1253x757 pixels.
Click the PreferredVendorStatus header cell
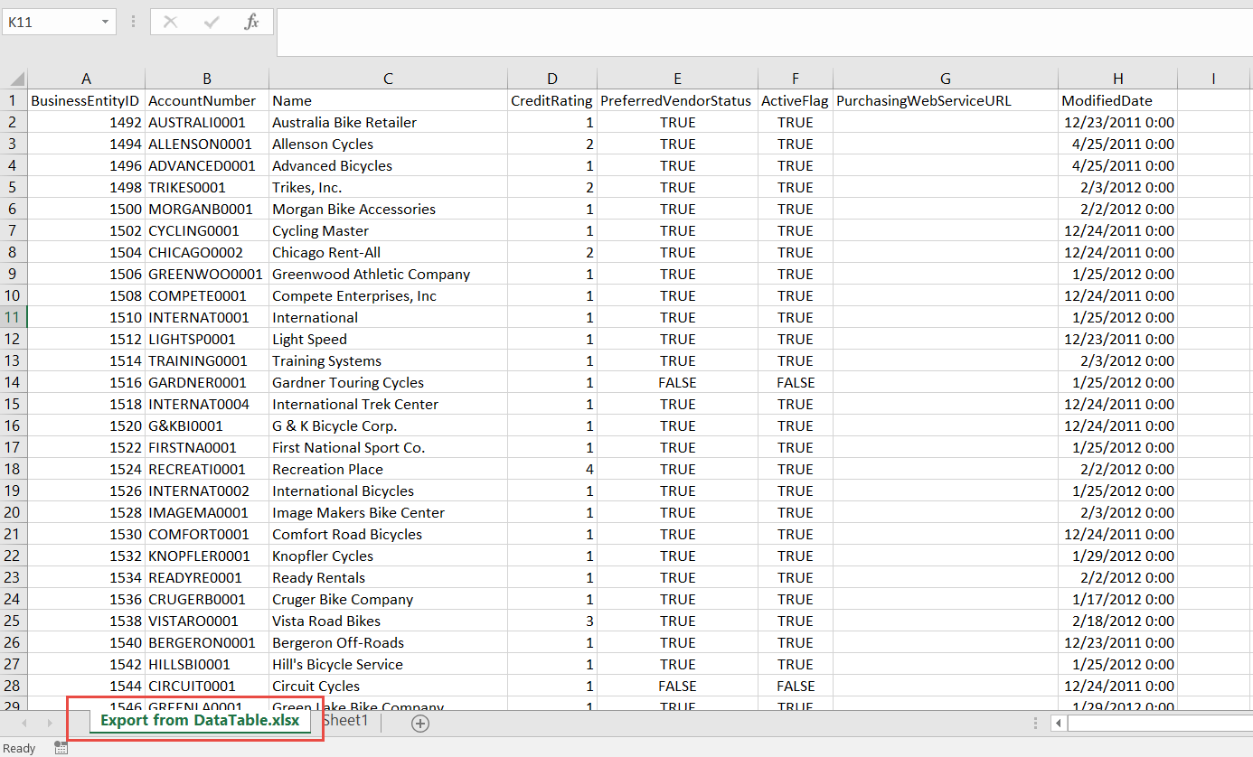[x=677, y=100]
